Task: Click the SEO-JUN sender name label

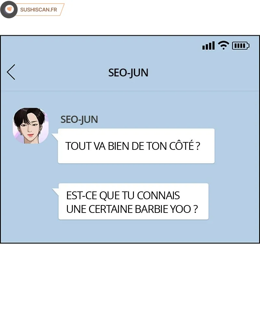Action: click(x=79, y=120)
